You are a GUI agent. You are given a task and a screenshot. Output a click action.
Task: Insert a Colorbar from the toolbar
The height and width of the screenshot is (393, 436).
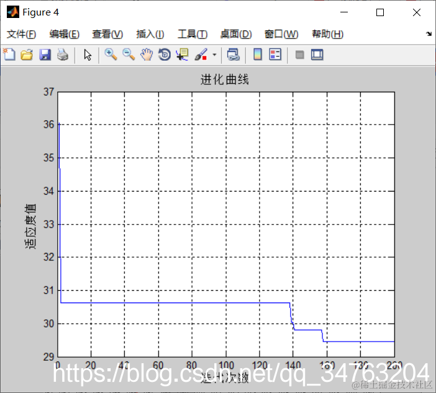tap(258, 55)
